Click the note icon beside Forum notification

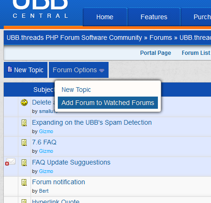tap(24, 182)
